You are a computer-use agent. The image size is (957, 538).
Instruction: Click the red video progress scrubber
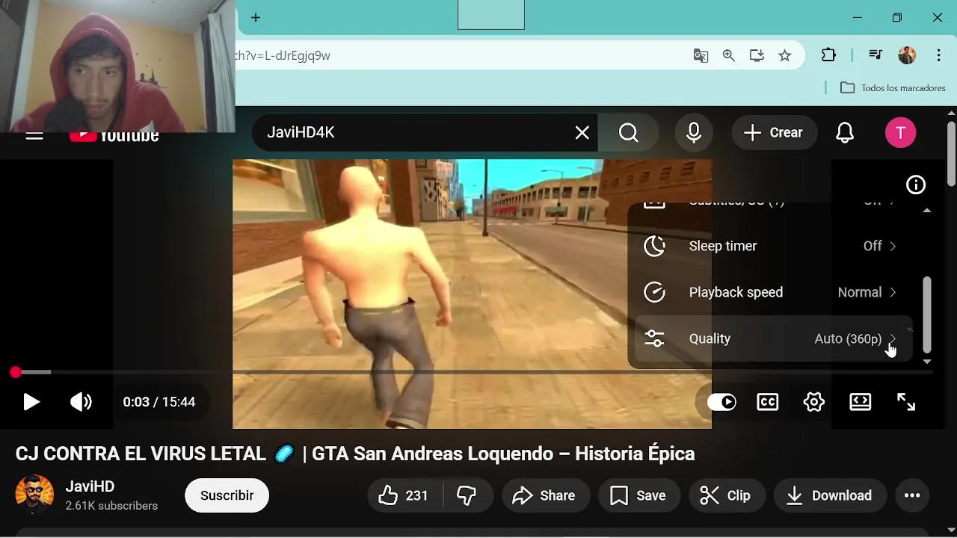[x=16, y=372]
